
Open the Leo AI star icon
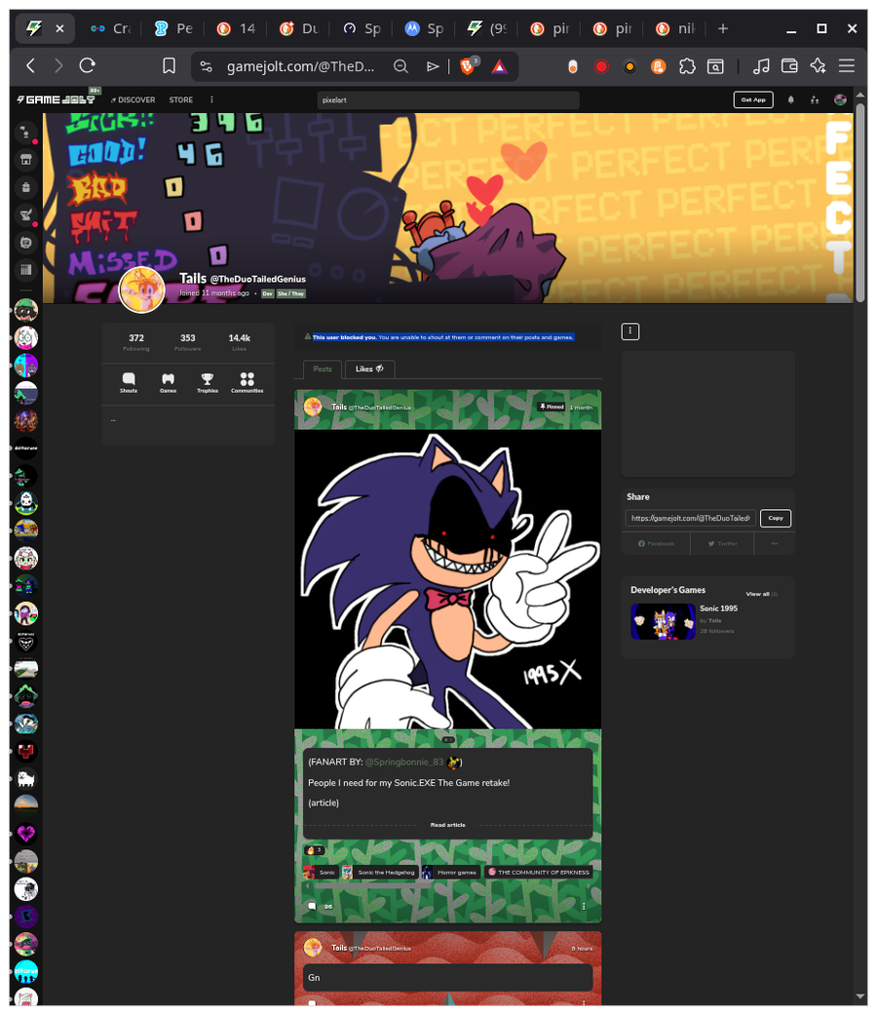pyautogui.click(x=818, y=66)
